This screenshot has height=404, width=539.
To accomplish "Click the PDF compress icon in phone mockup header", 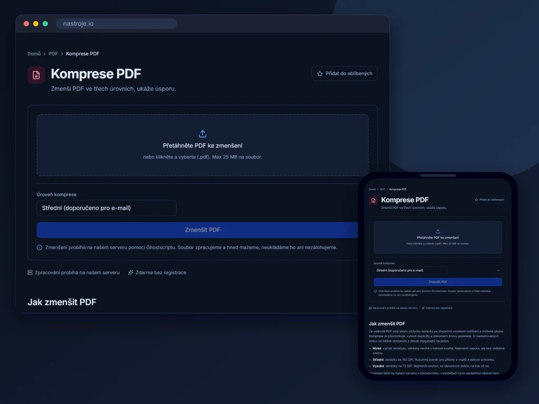I will pyautogui.click(x=373, y=200).
